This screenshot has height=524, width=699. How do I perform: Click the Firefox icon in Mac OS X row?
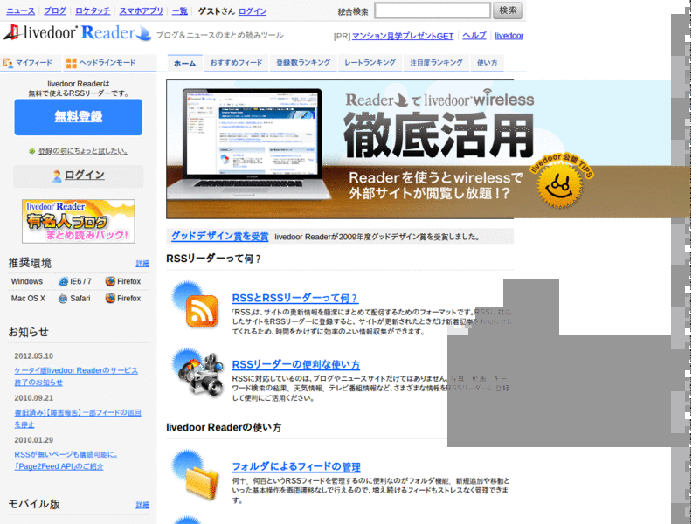tap(110, 298)
